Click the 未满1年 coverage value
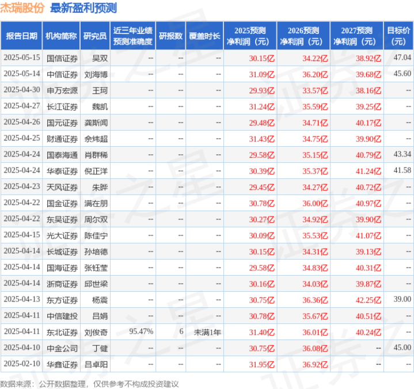This screenshot has width=414, height=389. point(207,332)
